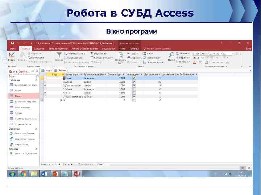Image resolution: width=261 pixels, height=195 pixels.
Task: Click the Заменить replace button
Action: pyautogui.click(x=183, y=53)
